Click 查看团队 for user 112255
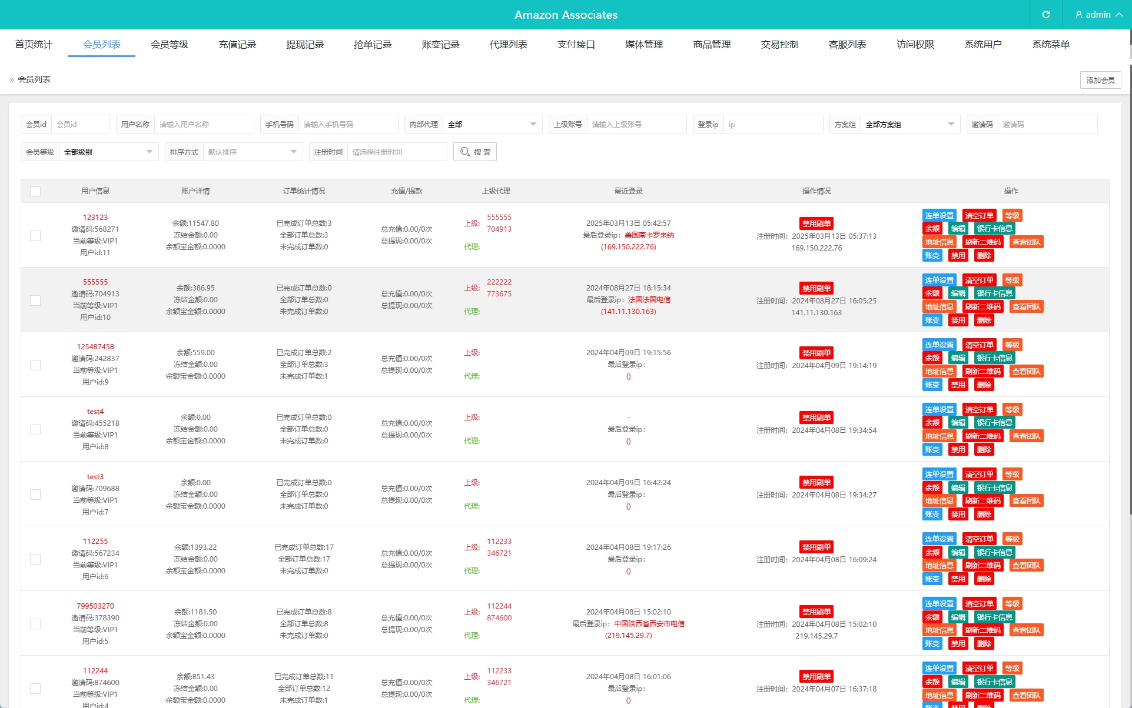The height and width of the screenshot is (708, 1132). 1026,566
